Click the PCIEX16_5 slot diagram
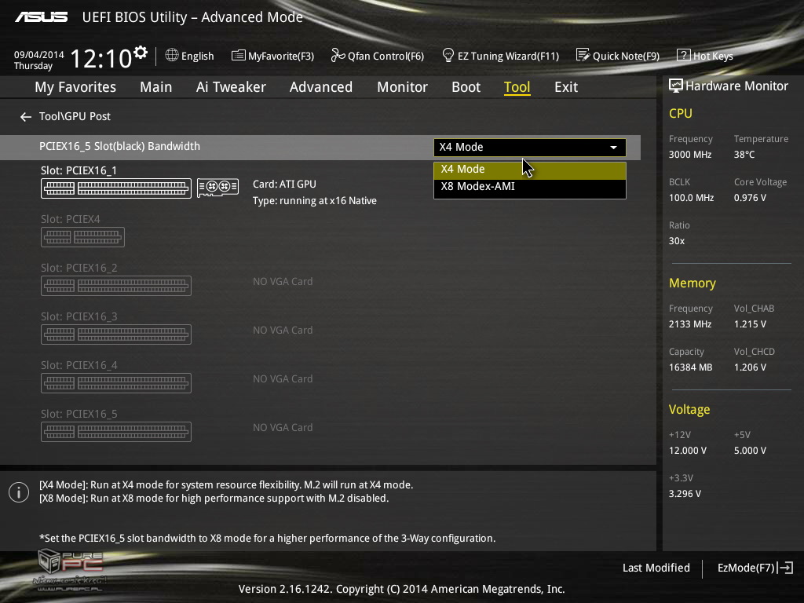This screenshot has height=603, width=804. (x=116, y=432)
